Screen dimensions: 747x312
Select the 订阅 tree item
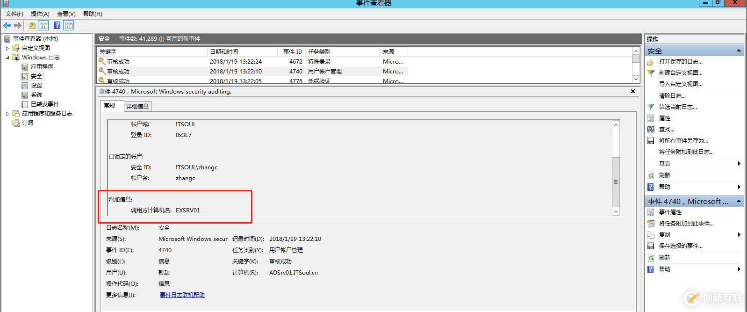[x=28, y=123]
